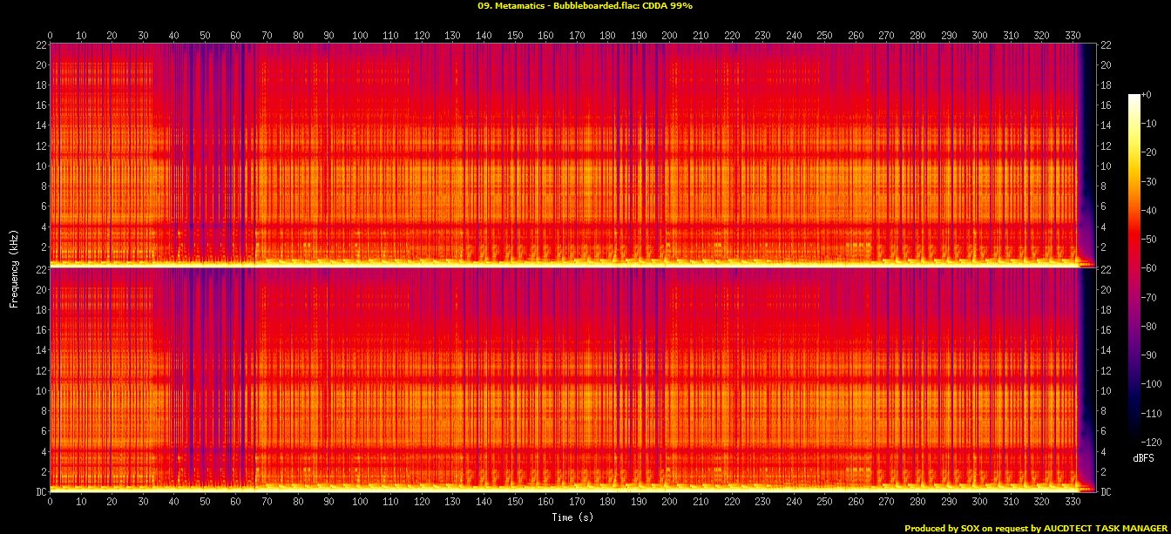This screenshot has height=534, width=1171.
Task: Click the 'Time (s)' axis label
Action: point(574,517)
